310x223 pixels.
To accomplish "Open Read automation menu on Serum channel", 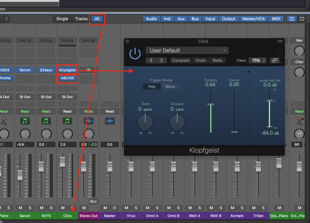I will pyautogui.click(x=25, y=112).
